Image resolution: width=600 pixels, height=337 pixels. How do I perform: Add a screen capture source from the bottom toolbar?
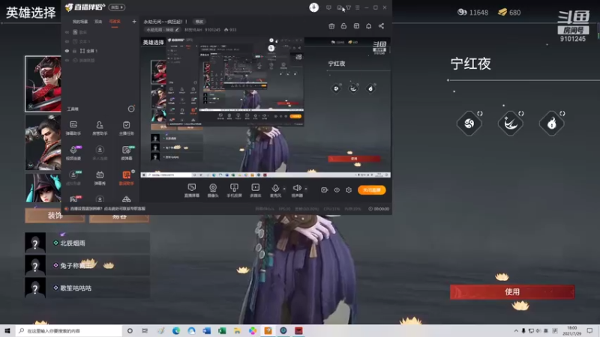coord(192,190)
